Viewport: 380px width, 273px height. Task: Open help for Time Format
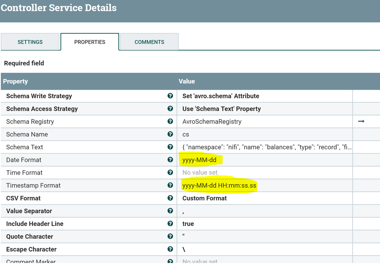[x=170, y=173]
